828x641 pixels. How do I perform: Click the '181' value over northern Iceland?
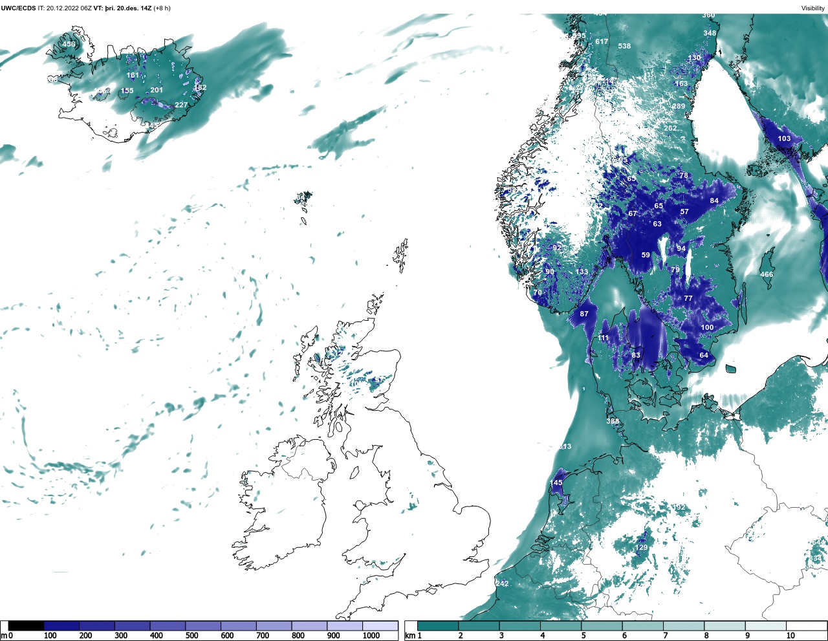133,76
